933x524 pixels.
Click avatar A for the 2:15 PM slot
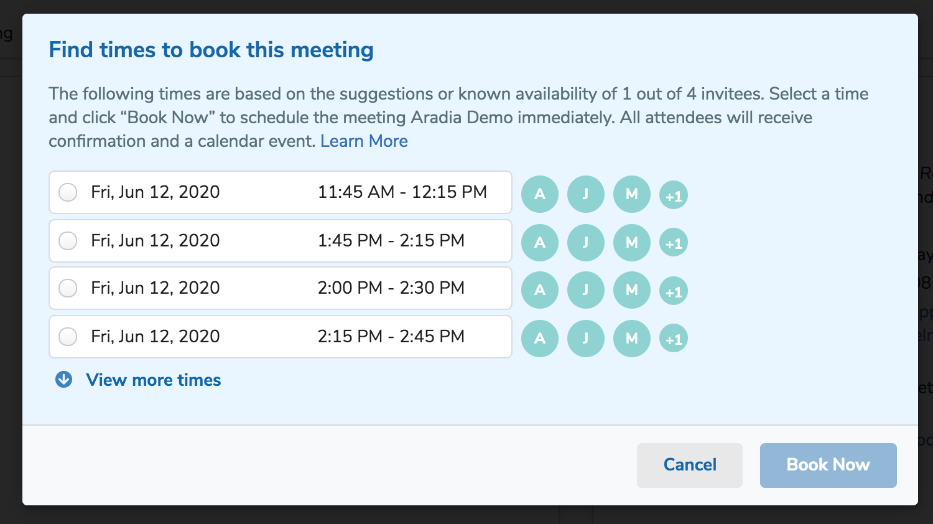coord(540,339)
